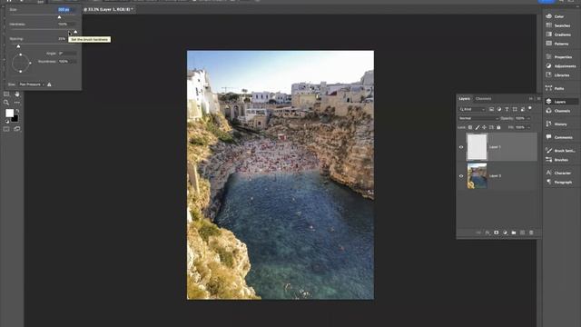Collapse the Layers panel with double arrows

tap(531, 99)
